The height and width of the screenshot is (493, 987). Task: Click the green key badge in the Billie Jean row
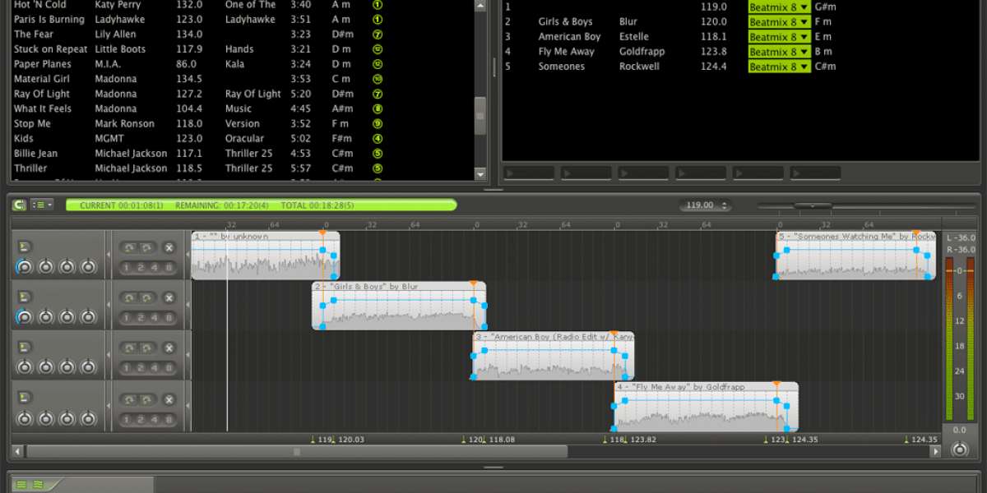(378, 153)
